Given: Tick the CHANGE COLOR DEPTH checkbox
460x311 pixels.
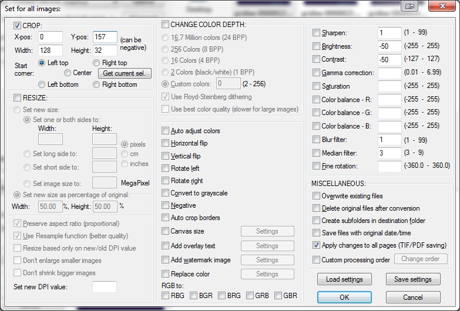Looking at the screenshot, I should pyautogui.click(x=165, y=25).
